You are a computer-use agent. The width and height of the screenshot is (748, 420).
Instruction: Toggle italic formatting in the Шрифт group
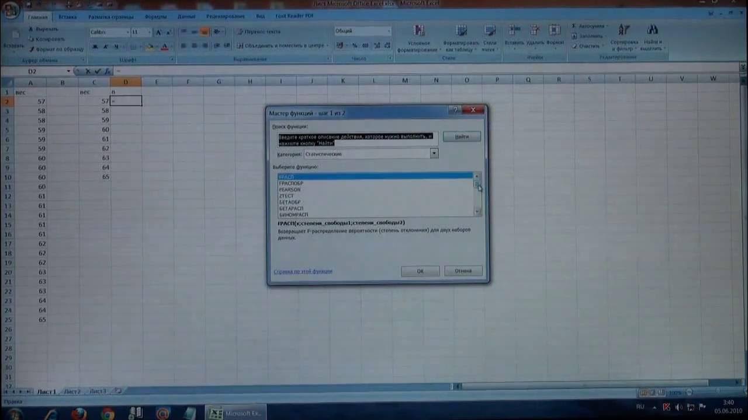pos(106,47)
